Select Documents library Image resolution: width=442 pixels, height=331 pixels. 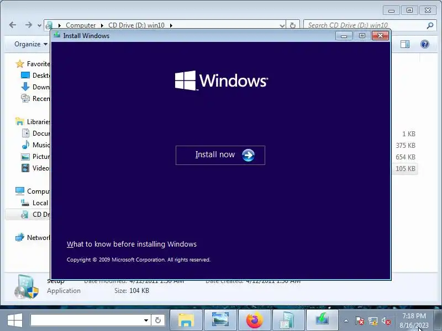36,133
